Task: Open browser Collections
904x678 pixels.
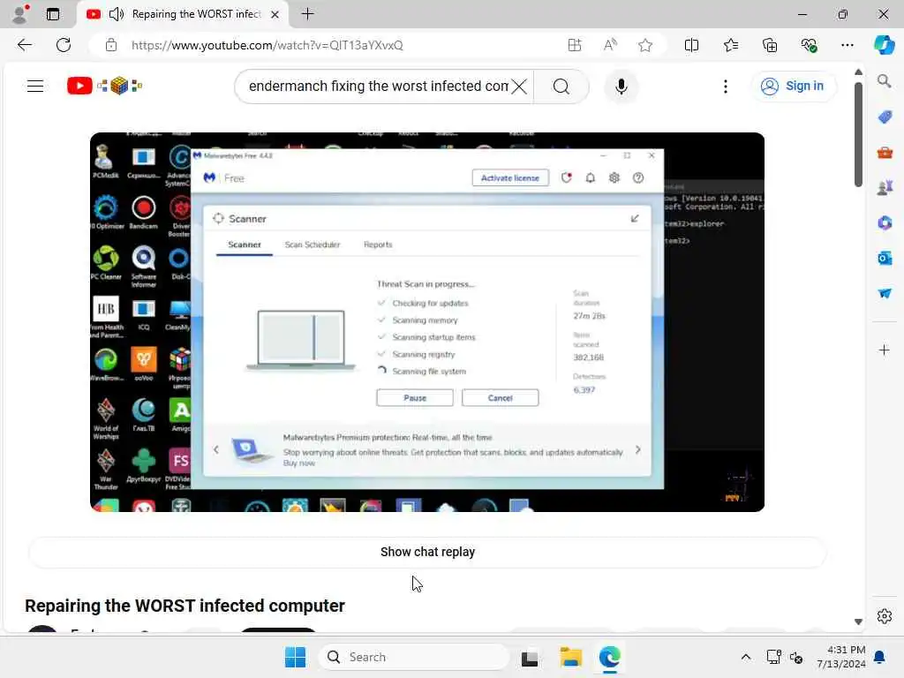Action: click(770, 45)
